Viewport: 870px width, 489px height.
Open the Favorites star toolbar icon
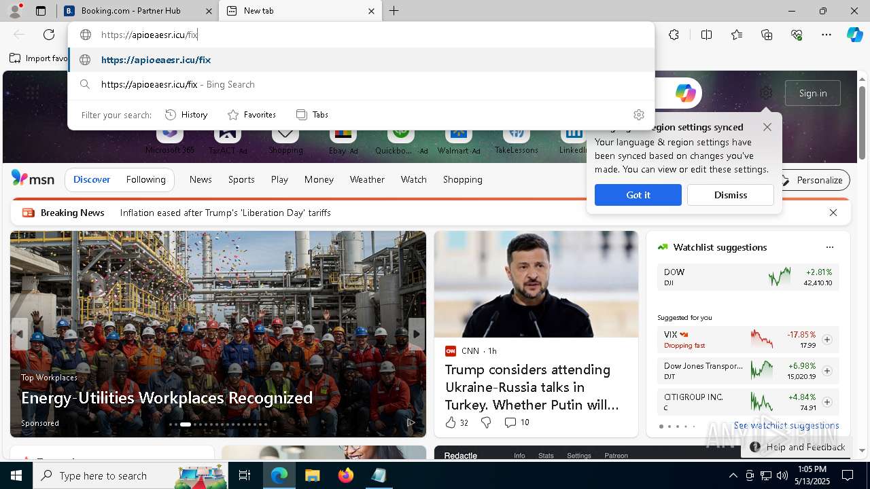pyautogui.click(x=737, y=35)
